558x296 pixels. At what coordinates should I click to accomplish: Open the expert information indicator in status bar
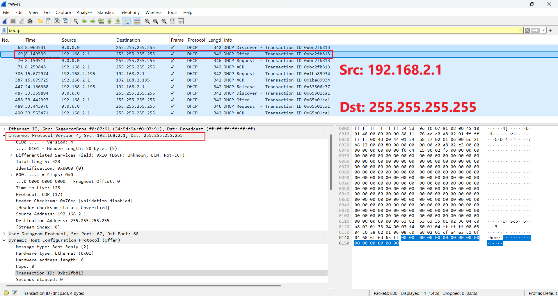[x=6, y=293]
